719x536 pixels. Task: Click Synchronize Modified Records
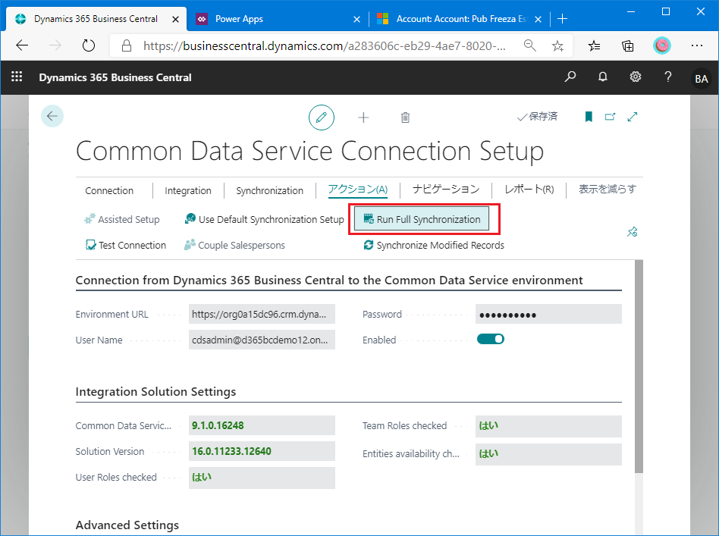434,246
